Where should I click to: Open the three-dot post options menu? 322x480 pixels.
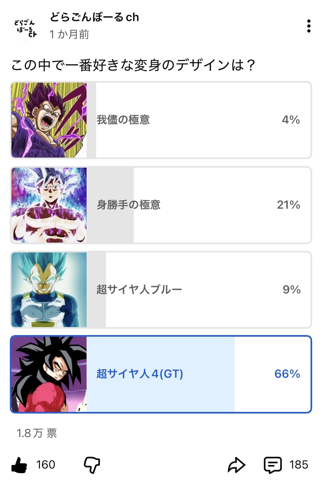pos(309,26)
